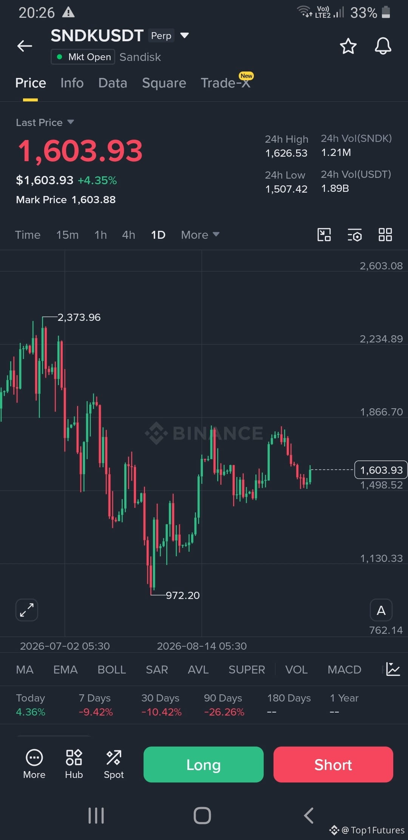
Task: Open the chart drawing tools icon
Action: 324,235
